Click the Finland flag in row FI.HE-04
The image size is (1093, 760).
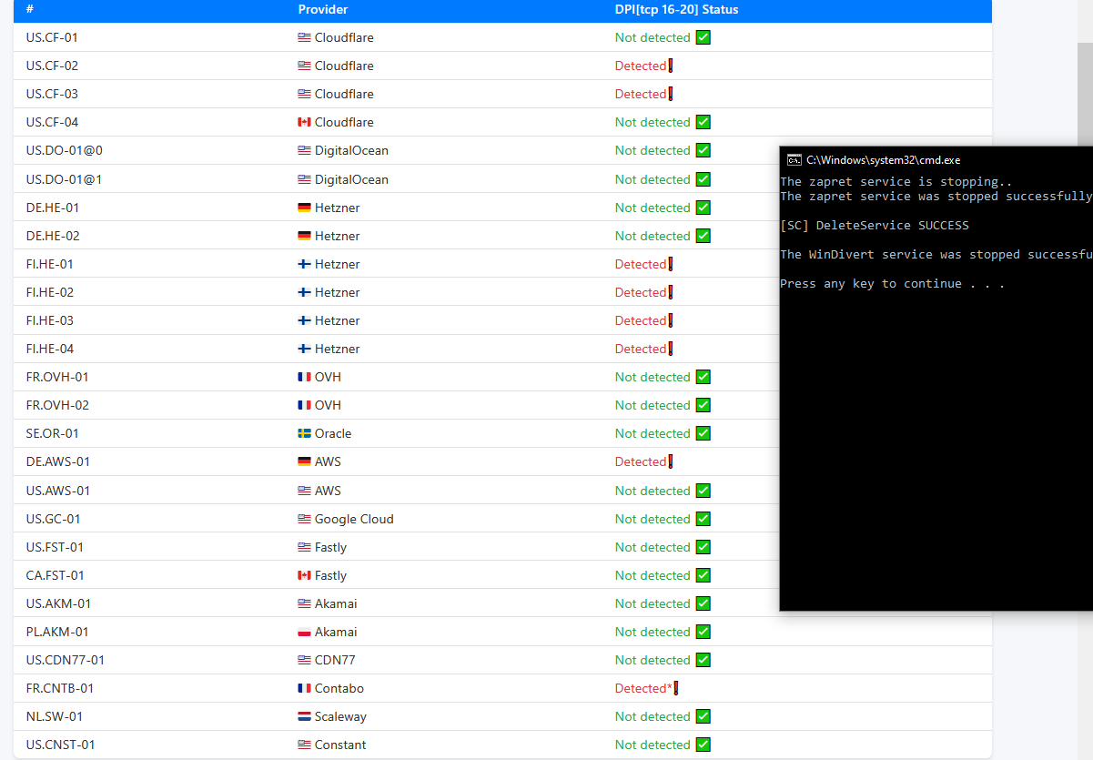tap(304, 349)
